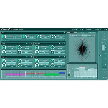Open help for the High band
This screenshot has height=108, width=108.
(65, 57)
